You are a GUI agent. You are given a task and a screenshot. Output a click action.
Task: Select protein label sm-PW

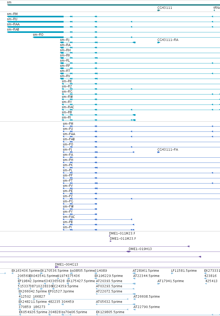[68, 207]
